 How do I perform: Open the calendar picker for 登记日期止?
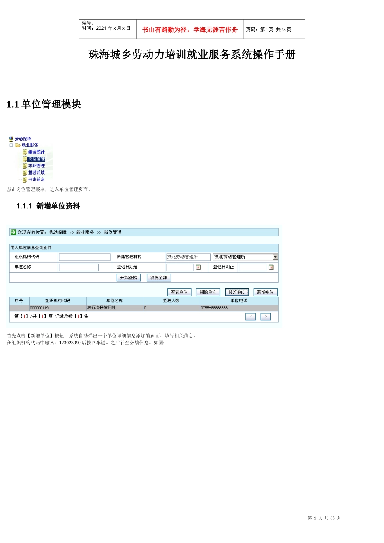tap(271, 267)
